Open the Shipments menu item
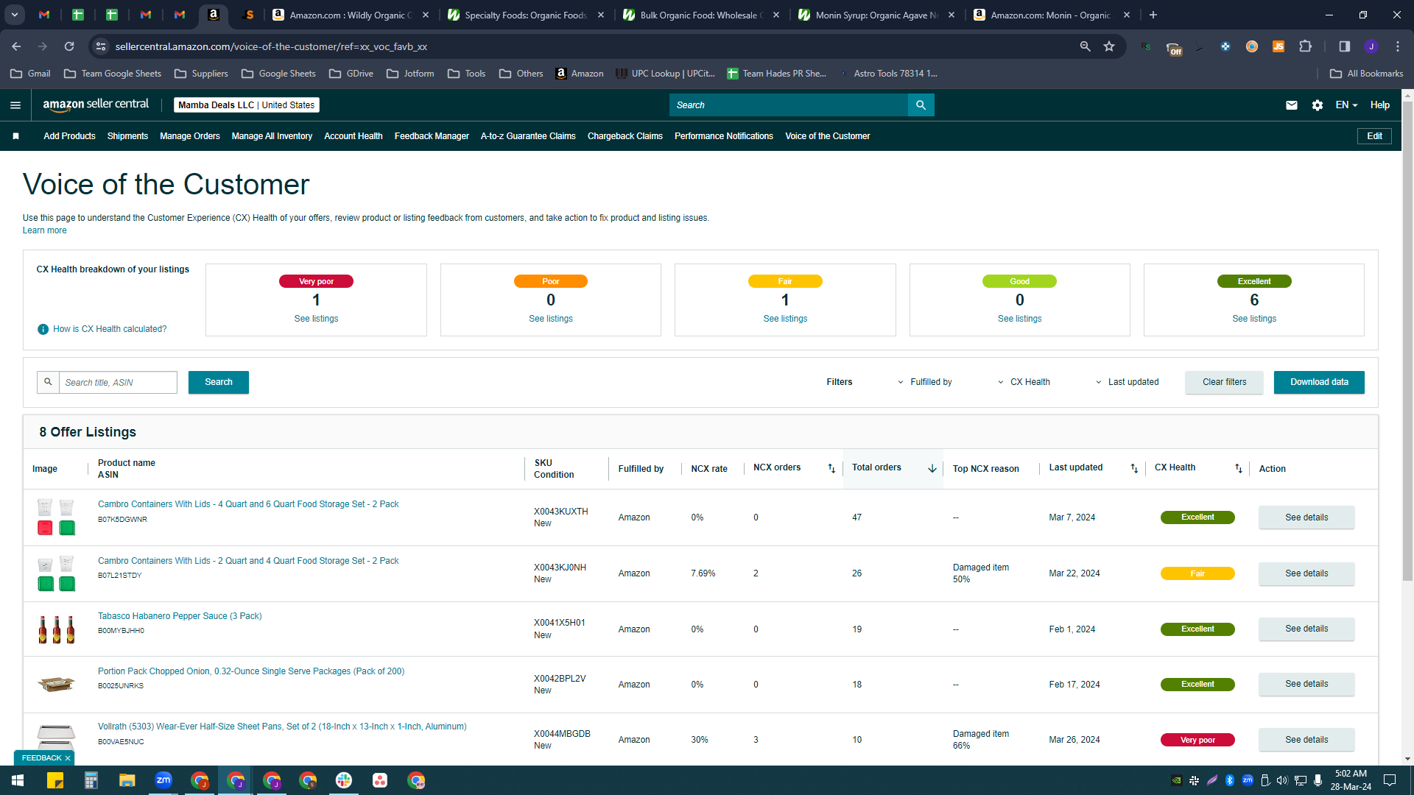Viewport: 1414px width, 795px height. point(127,136)
